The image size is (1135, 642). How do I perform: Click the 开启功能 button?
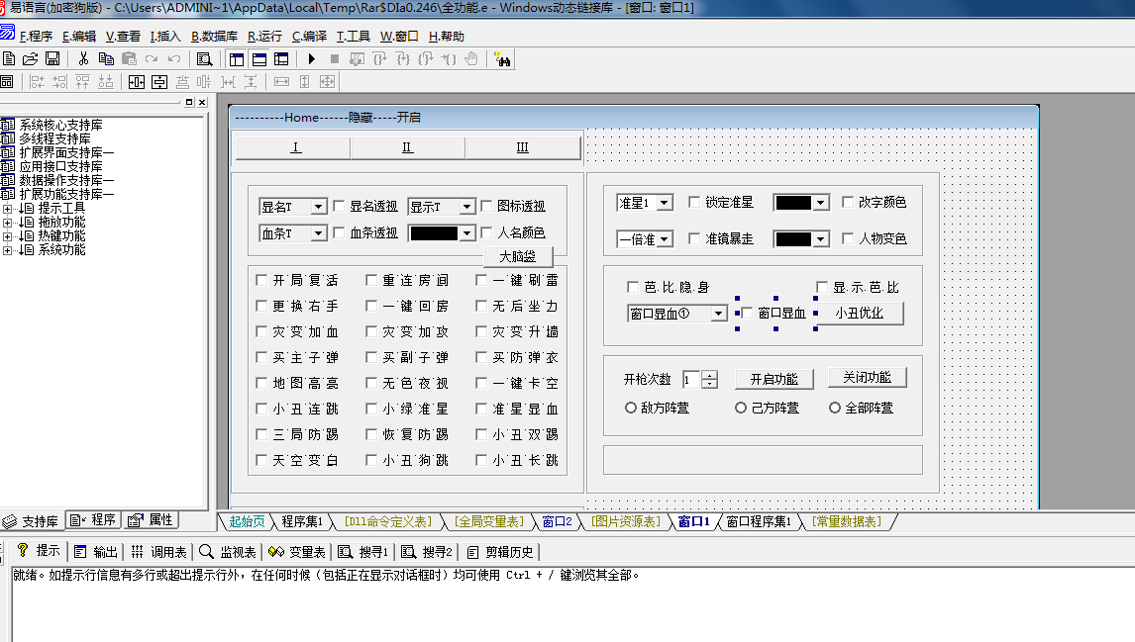pyautogui.click(x=774, y=379)
